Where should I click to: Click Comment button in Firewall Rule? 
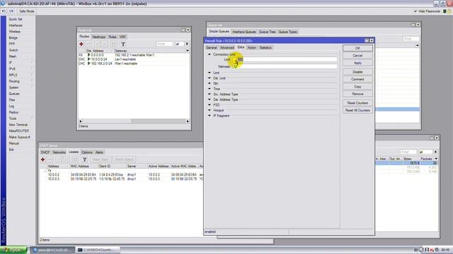click(357, 79)
